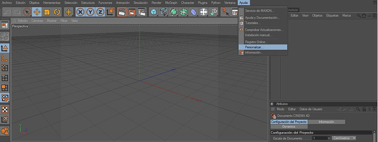Toggle the Y axis lock
378x142 pixels.
point(90,12)
